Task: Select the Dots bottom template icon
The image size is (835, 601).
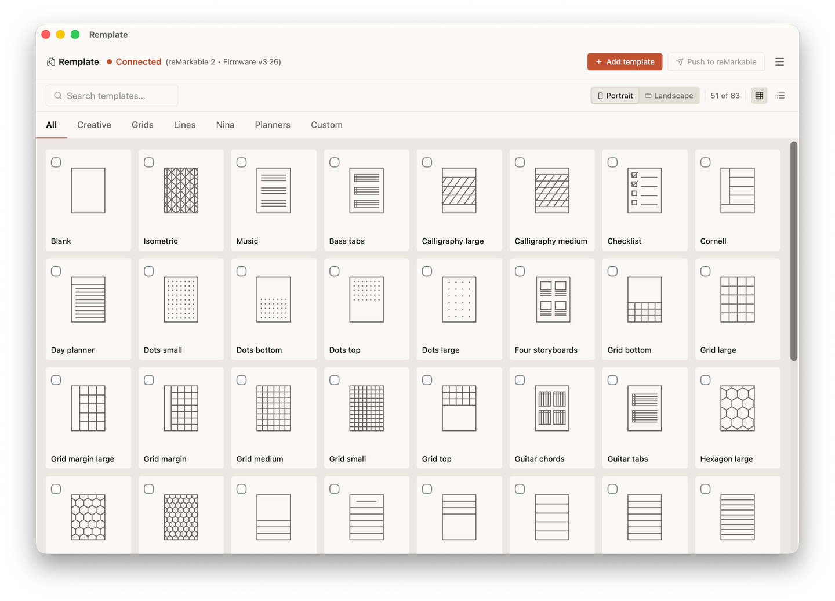Action: click(x=274, y=299)
